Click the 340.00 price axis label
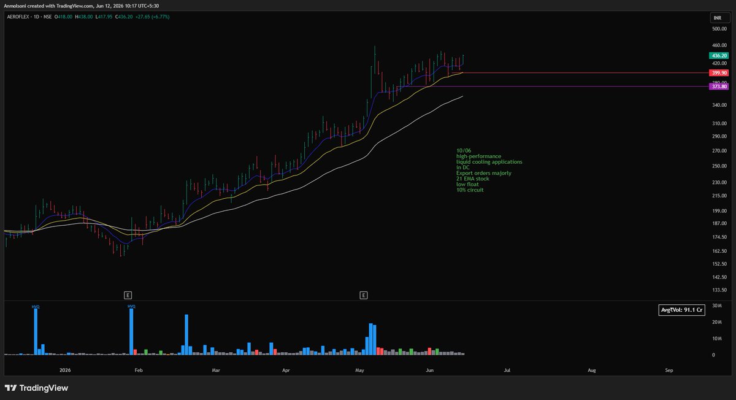This screenshot has height=400, width=736. pos(719,106)
